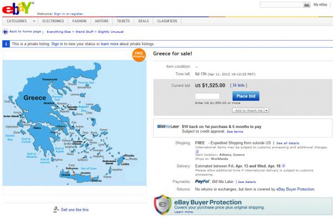The height and width of the screenshot is (218, 333).
Task: Click into the top search input field
Action: 281,5
